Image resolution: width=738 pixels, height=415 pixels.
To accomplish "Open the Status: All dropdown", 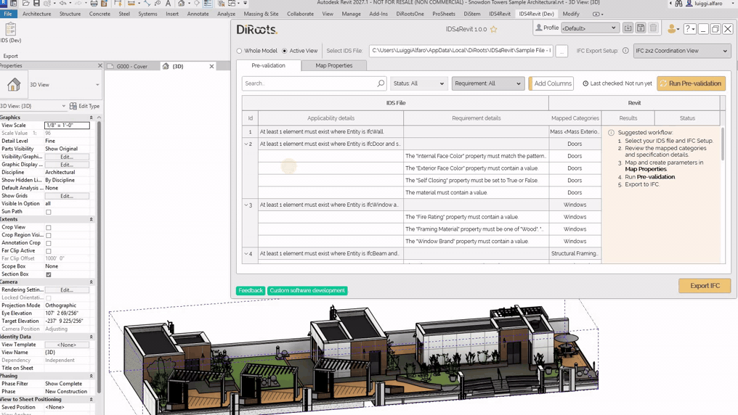I will (x=418, y=83).
